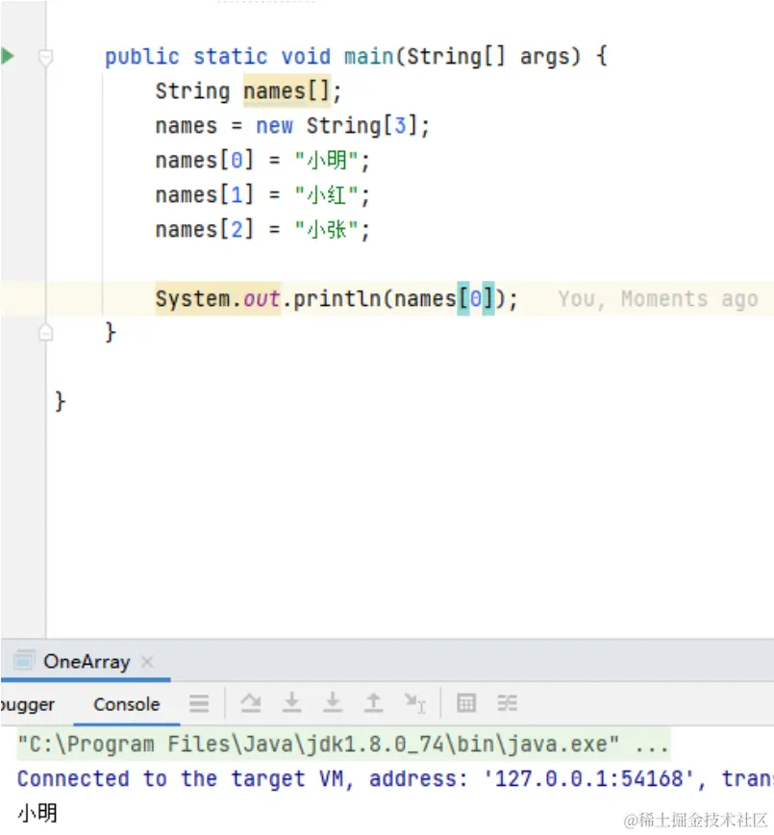Click the 'main' method name
The image size is (774, 835).
[x=369, y=56]
